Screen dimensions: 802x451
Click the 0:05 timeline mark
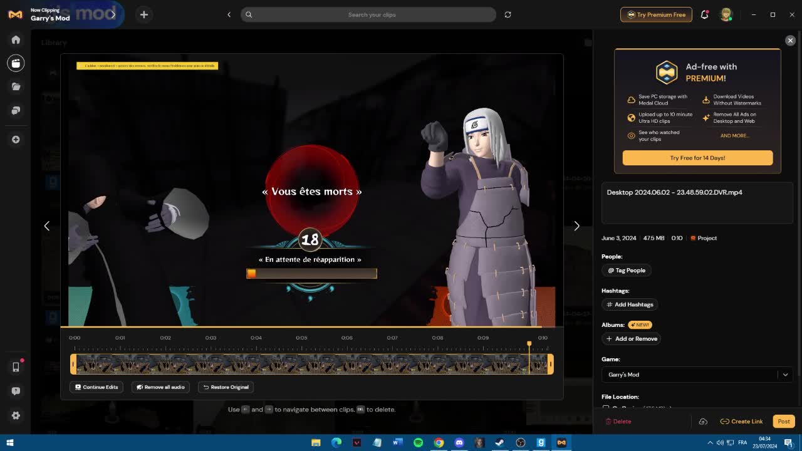click(x=301, y=338)
